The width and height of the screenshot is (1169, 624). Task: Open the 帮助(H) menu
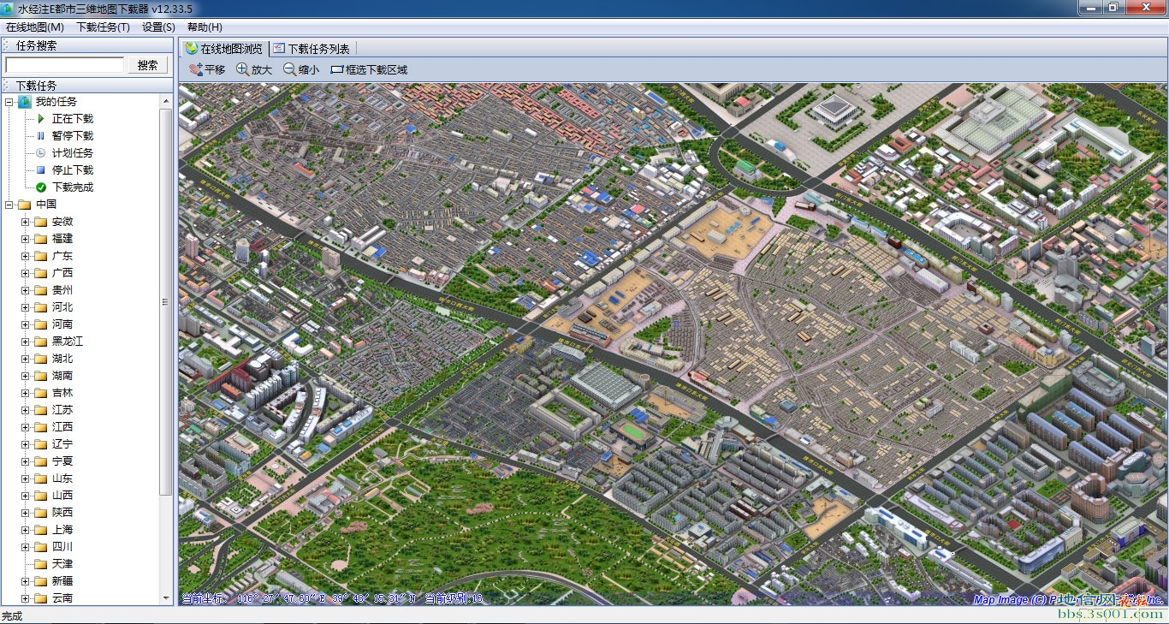[205, 27]
